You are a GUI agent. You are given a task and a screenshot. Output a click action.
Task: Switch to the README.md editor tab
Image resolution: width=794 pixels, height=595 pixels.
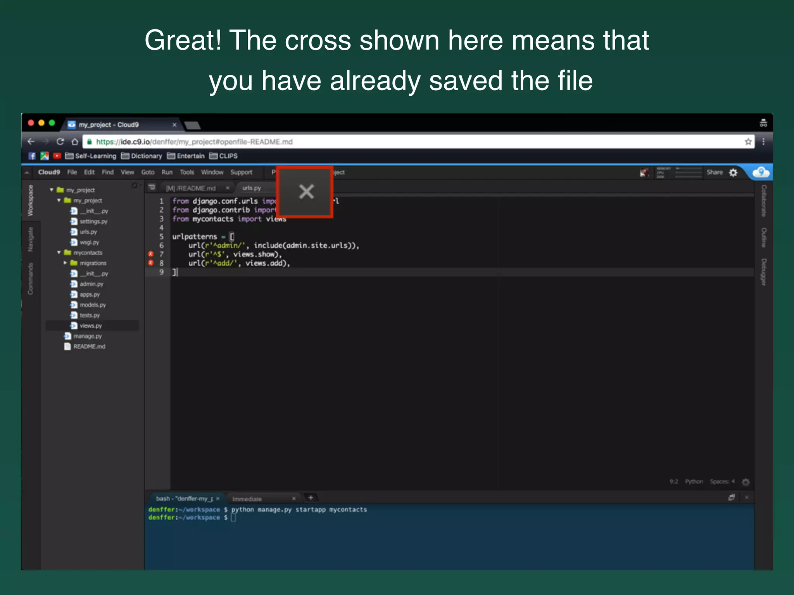pos(191,188)
